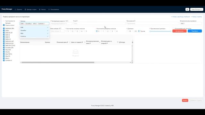Open the built-in regulation dropdown
This screenshot has height=115, width=205.
pos(191,24)
